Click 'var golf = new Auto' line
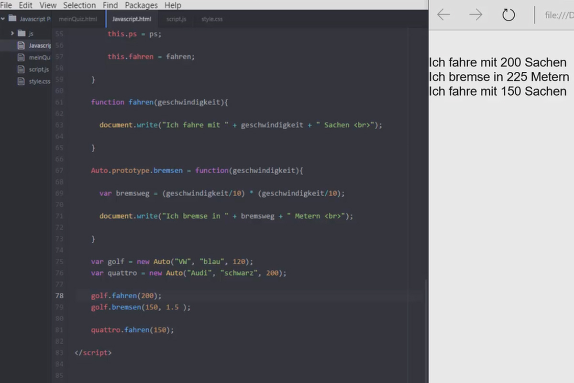Screen dimensions: 574x383 pos(172,261)
